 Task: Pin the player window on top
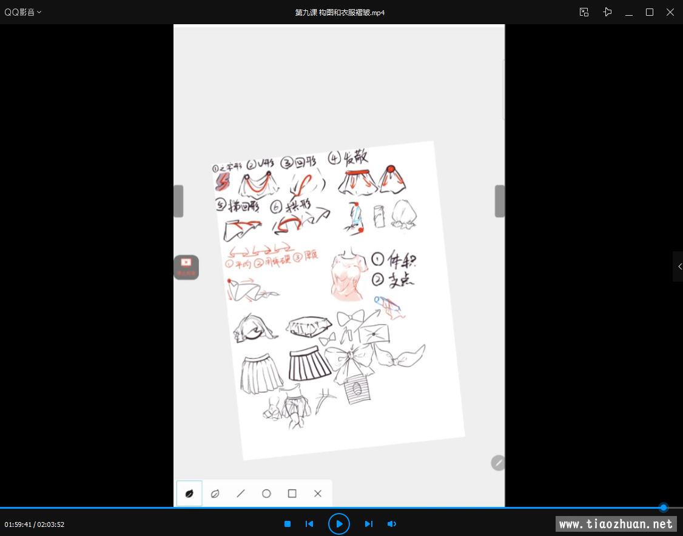coord(607,12)
